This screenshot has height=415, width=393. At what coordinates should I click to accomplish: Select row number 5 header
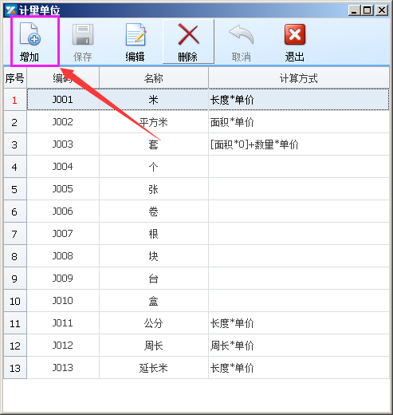tap(15, 189)
